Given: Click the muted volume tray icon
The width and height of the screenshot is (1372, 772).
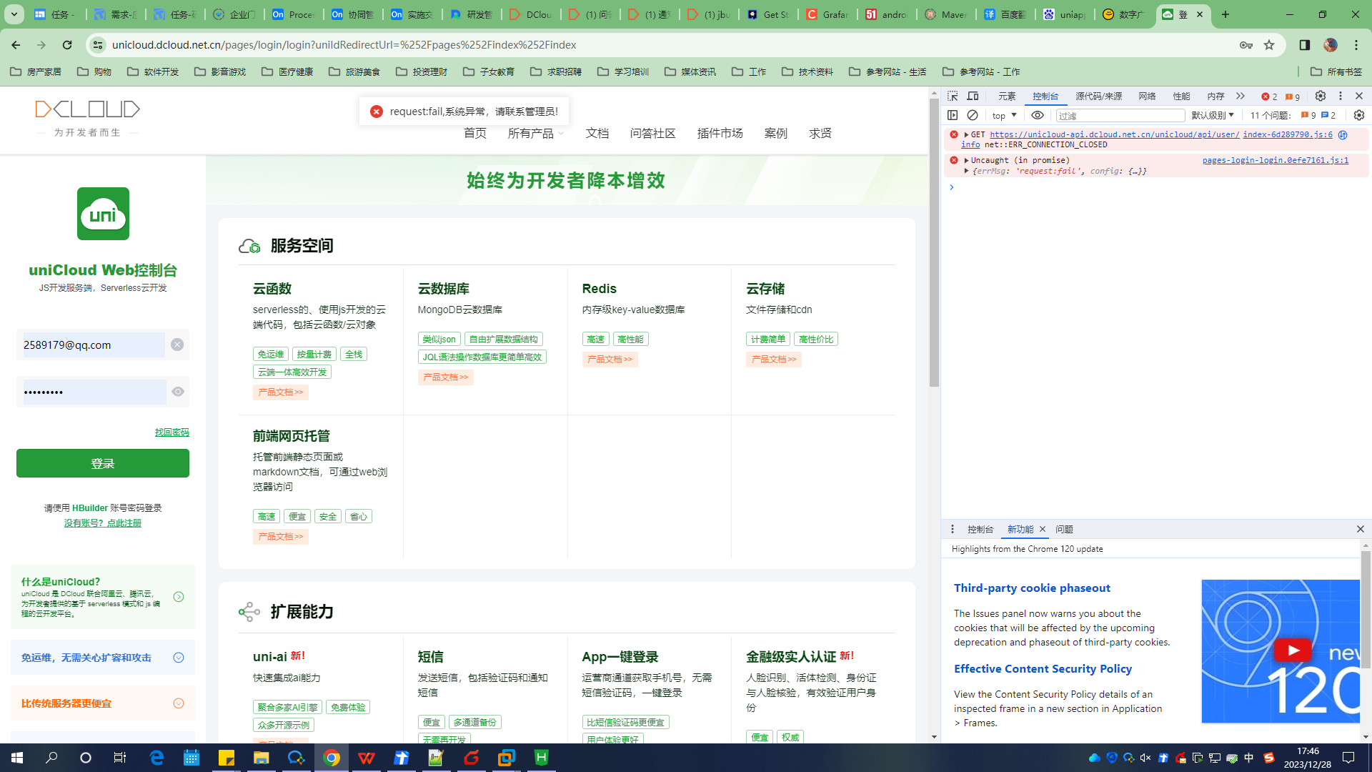Looking at the screenshot, I should [x=1145, y=758].
